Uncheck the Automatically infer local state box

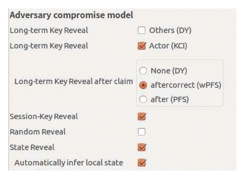coord(142,162)
